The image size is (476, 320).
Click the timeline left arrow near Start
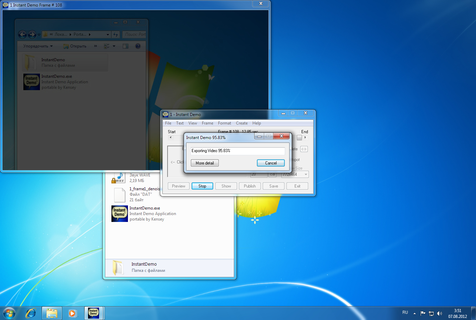point(171,137)
